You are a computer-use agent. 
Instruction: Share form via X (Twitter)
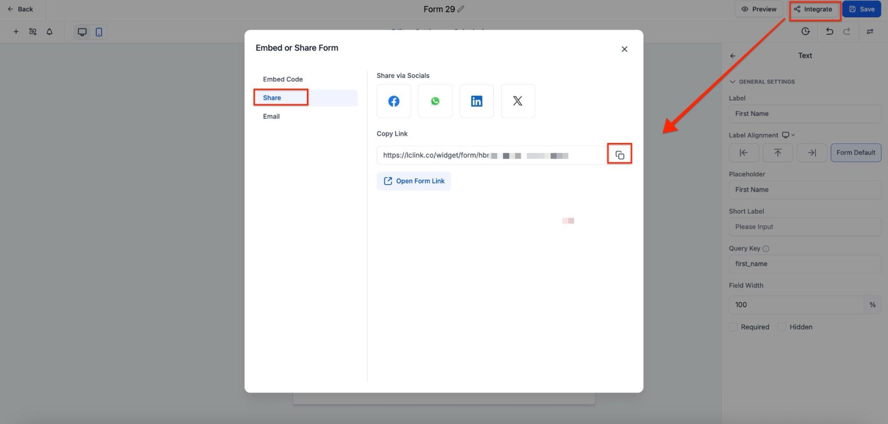518,101
